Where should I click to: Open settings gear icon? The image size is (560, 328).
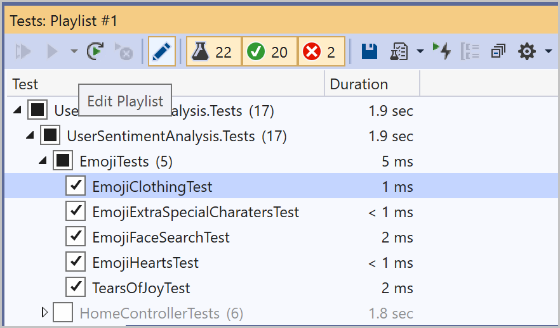(527, 52)
